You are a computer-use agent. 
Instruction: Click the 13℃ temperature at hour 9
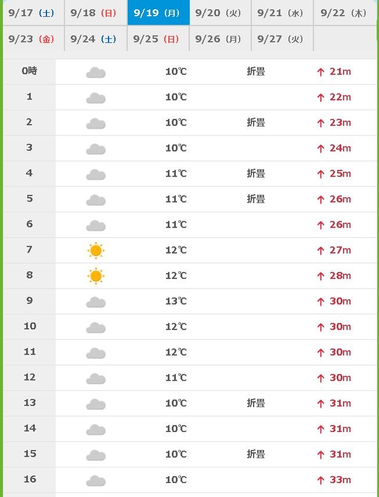pyautogui.click(x=176, y=301)
